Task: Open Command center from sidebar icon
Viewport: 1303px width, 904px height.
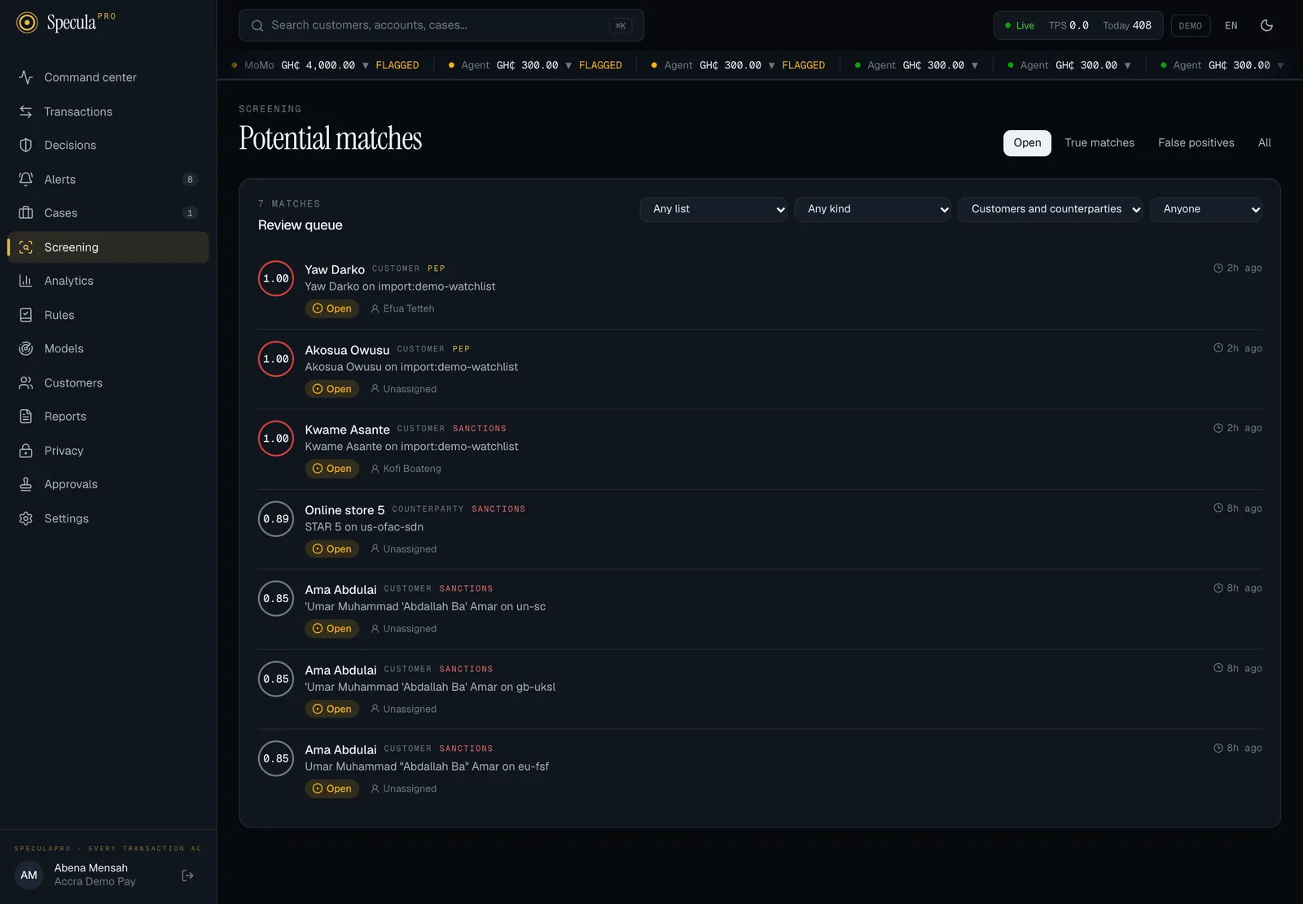Action: point(26,77)
